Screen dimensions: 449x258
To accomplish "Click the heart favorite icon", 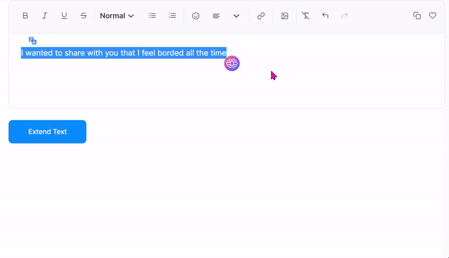I will tap(433, 16).
